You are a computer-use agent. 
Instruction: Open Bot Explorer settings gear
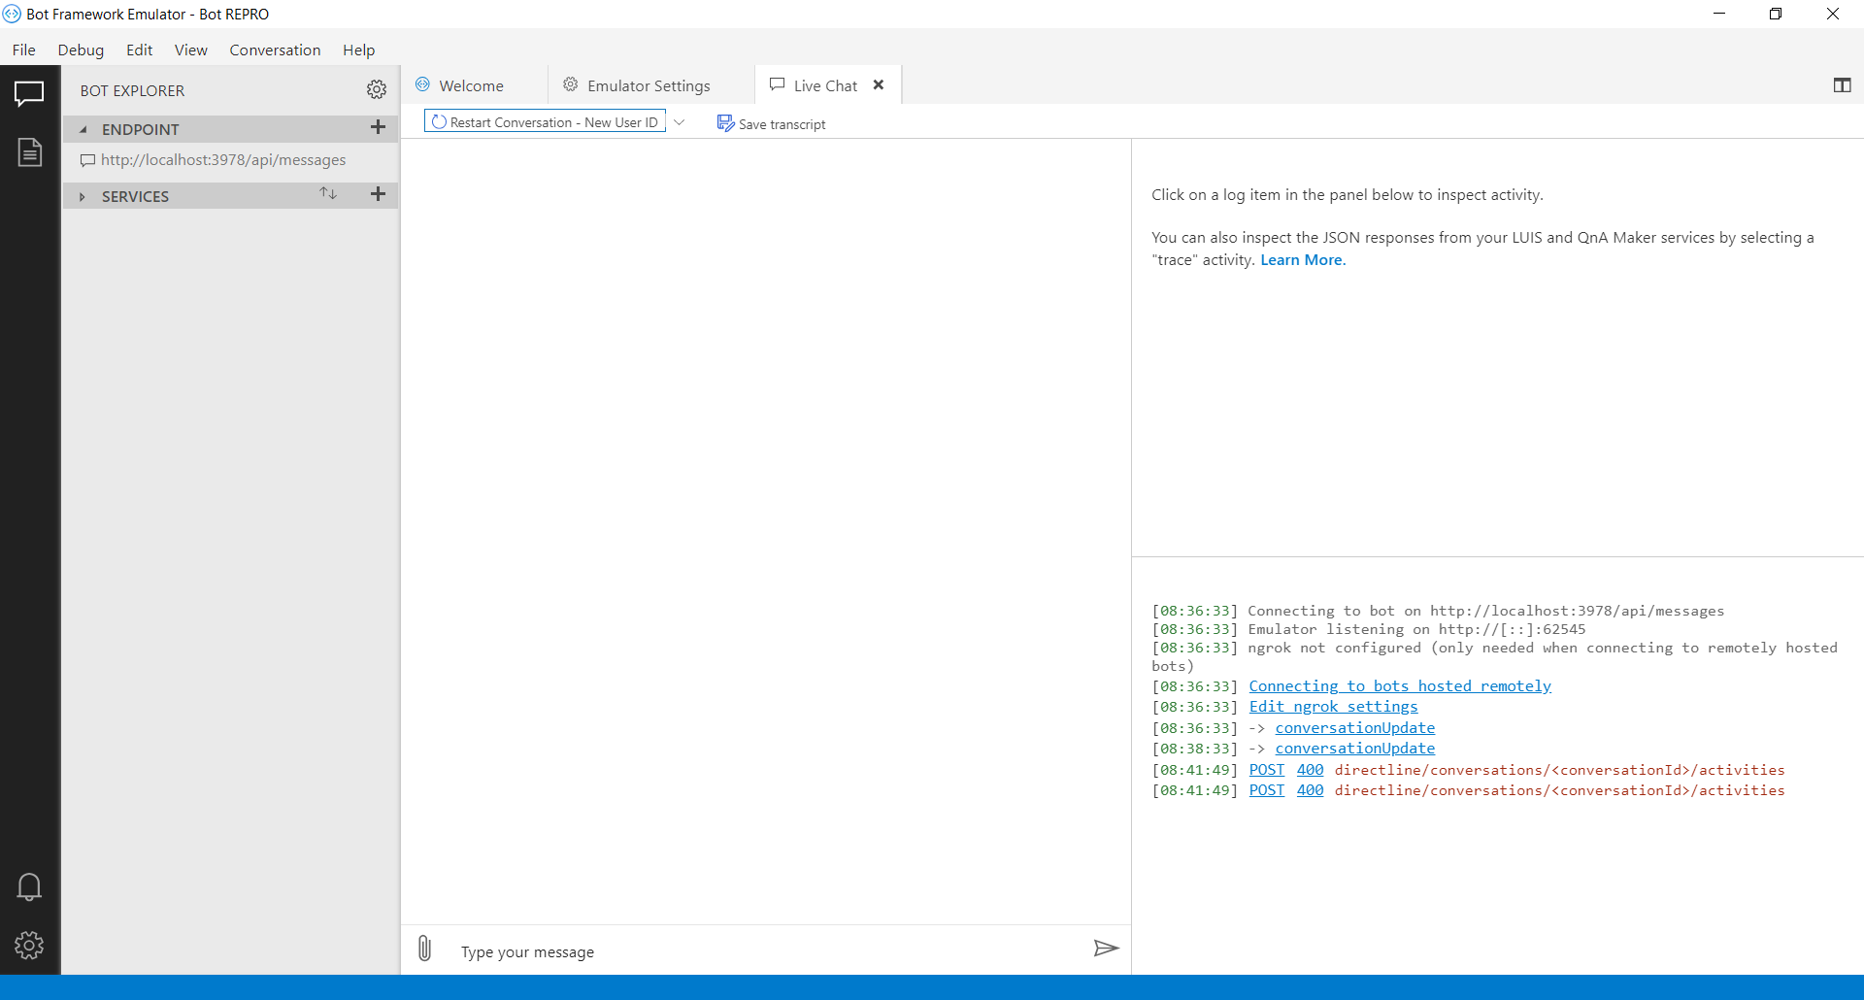(377, 90)
